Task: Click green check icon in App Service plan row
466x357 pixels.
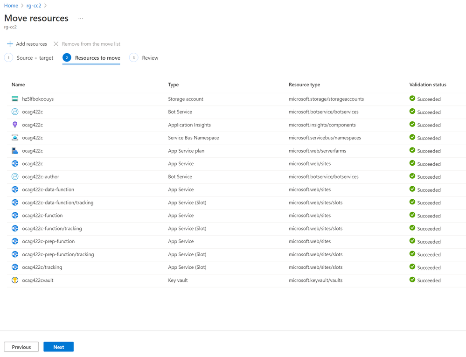Action: tap(412, 150)
